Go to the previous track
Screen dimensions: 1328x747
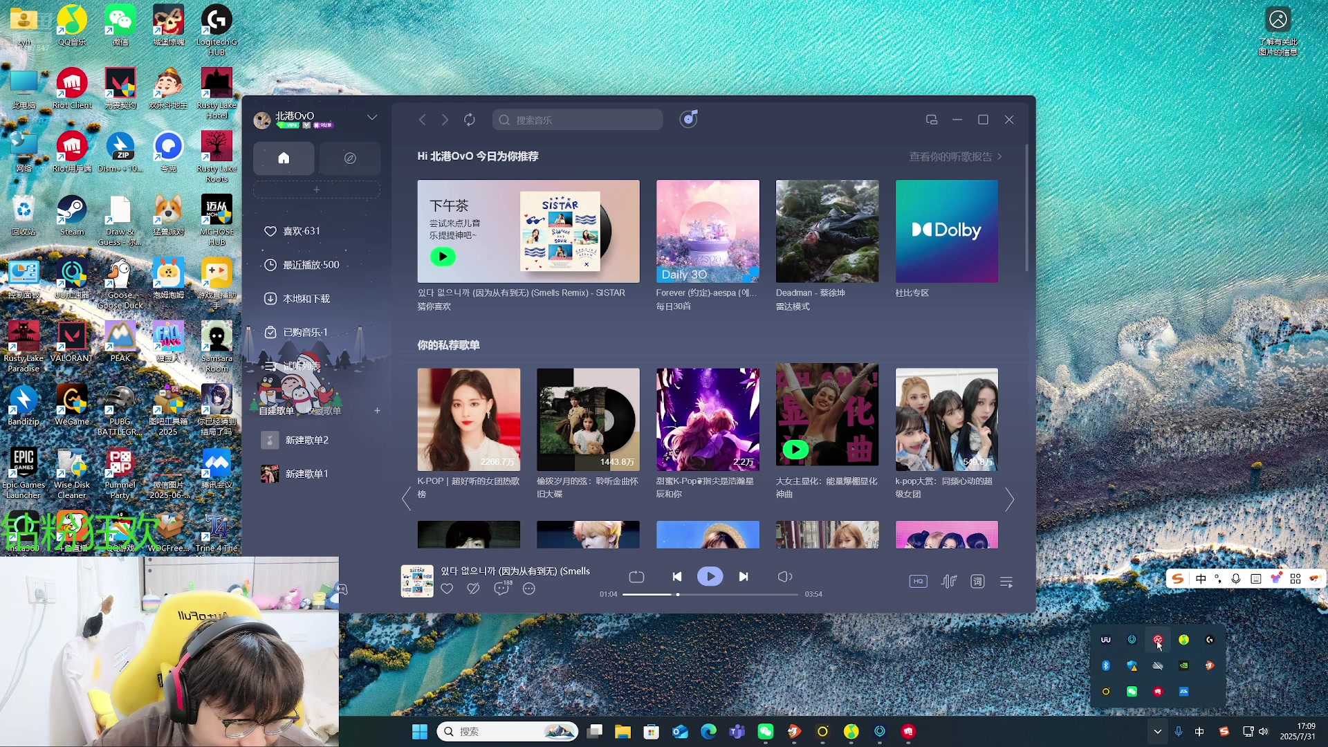pyautogui.click(x=677, y=576)
